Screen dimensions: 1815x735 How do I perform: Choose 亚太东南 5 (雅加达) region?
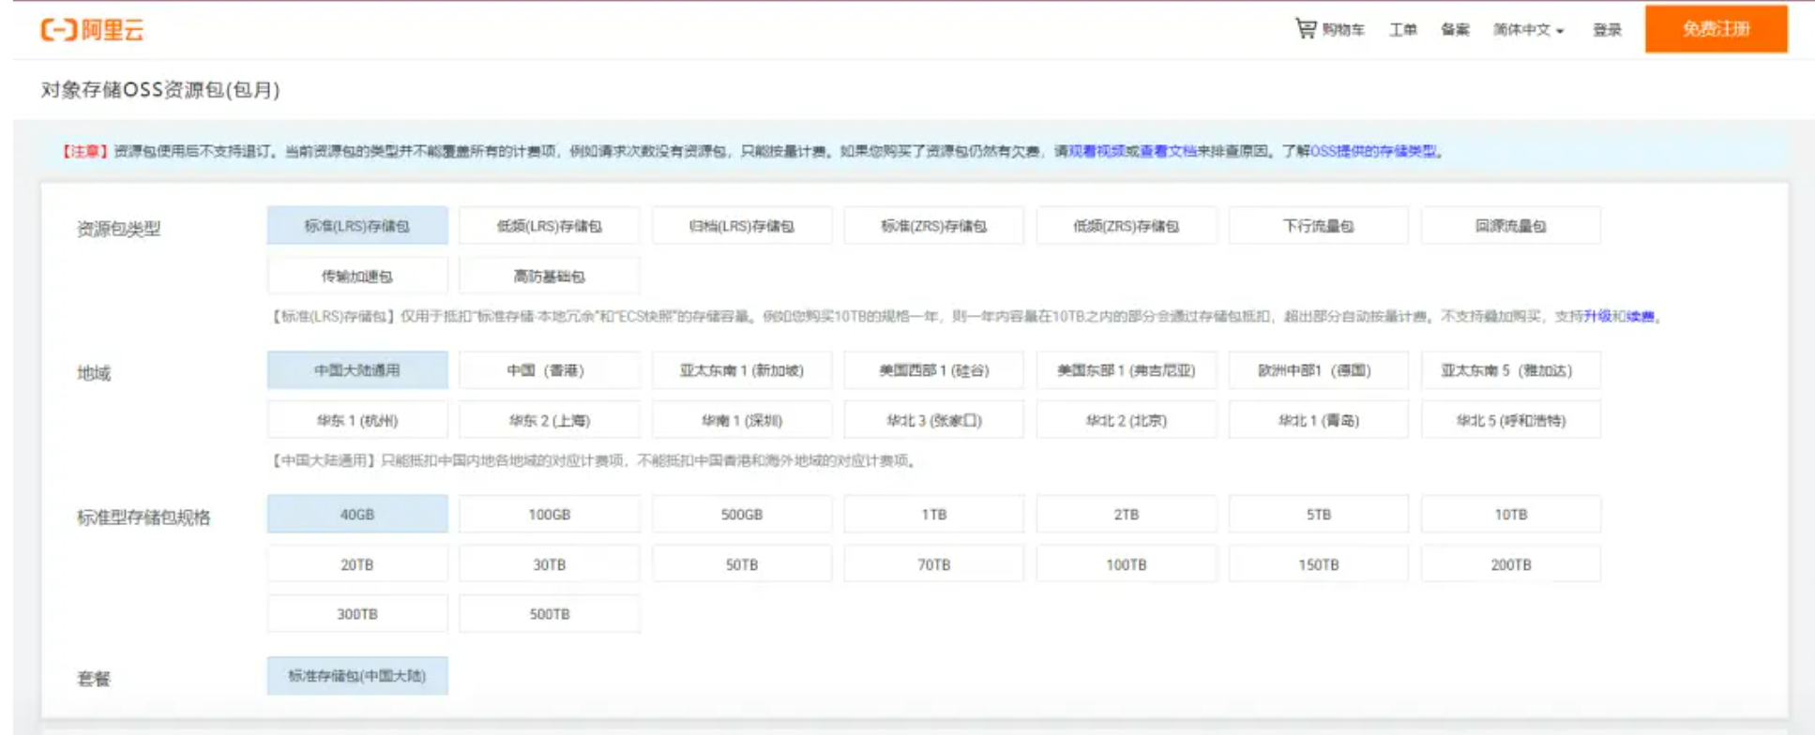click(x=1511, y=370)
